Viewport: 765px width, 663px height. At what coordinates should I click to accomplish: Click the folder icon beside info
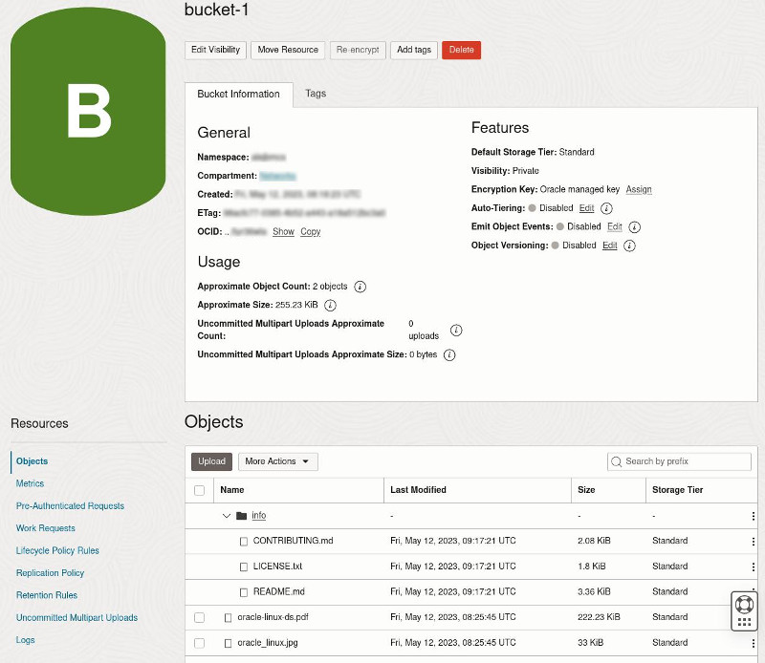pyautogui.click(x=239, y=515)
